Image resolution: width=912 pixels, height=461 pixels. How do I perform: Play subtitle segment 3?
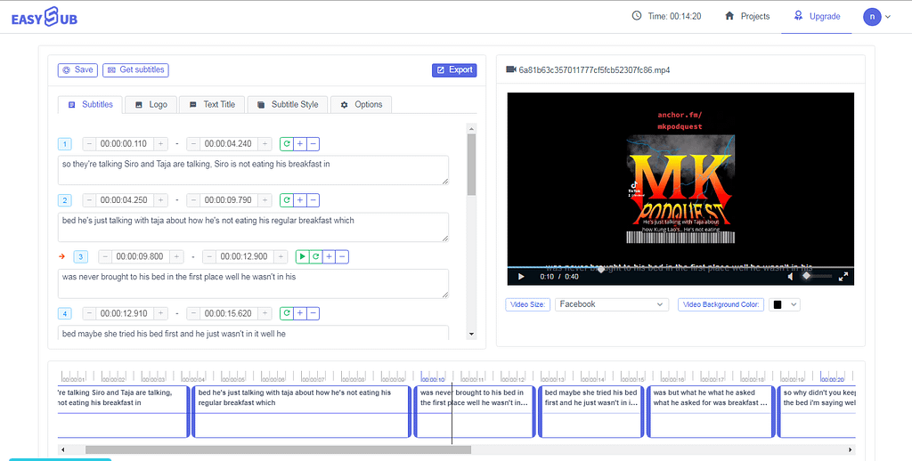(x=302, y=256)
